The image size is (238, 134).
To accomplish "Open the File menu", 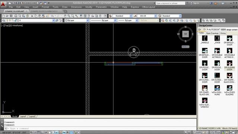I will pyautogui.click(x=11, y=7).
